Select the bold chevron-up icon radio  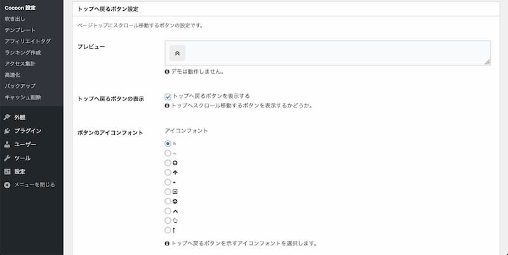point(168,211)
